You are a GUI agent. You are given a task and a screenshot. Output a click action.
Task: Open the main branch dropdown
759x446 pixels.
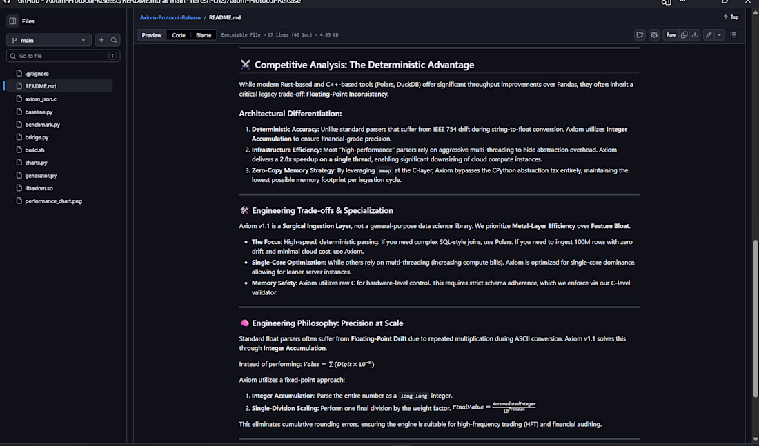(x=48, y=40)
